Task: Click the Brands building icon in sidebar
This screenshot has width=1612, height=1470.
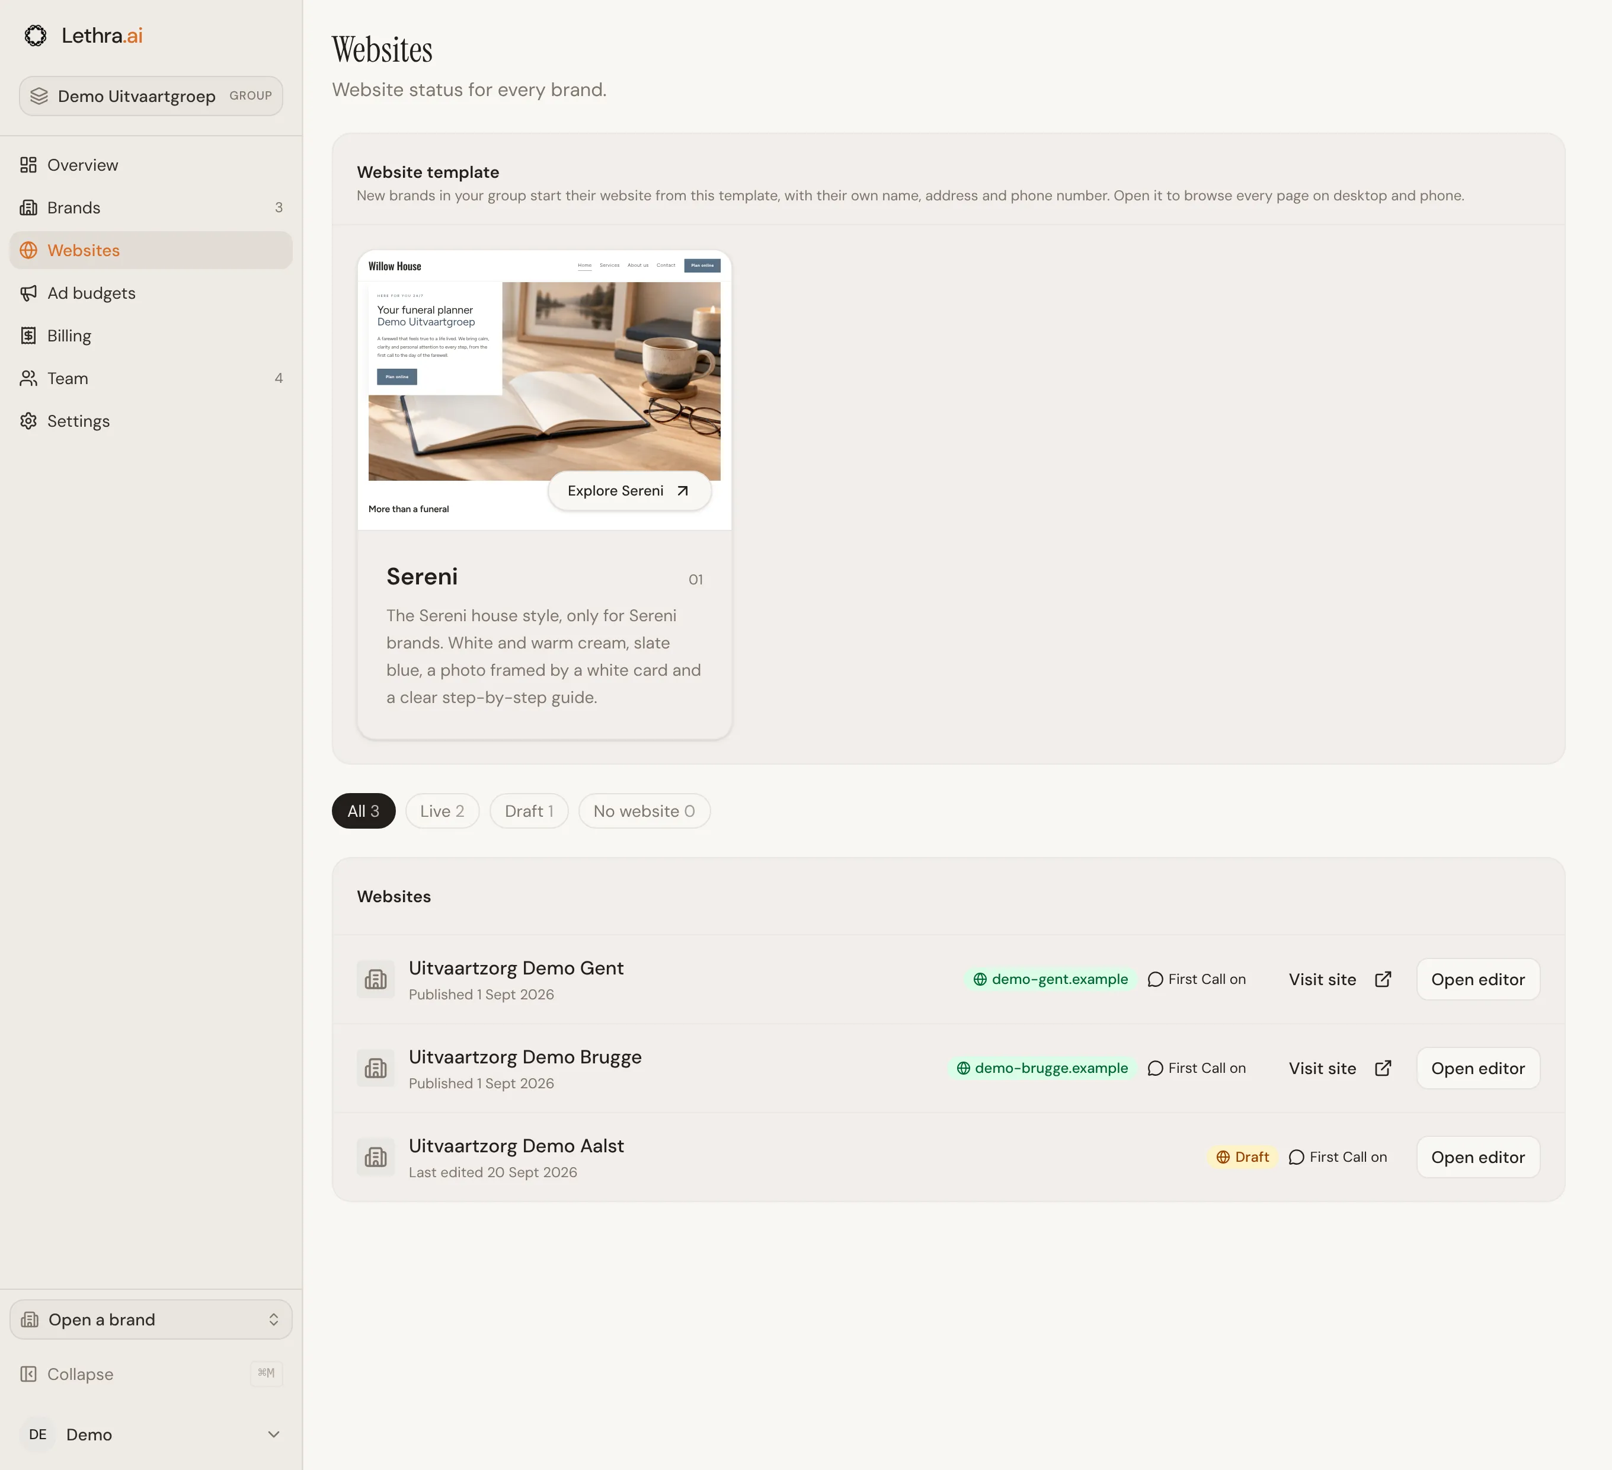Action: pyautogui.click(x=29, y=207)
